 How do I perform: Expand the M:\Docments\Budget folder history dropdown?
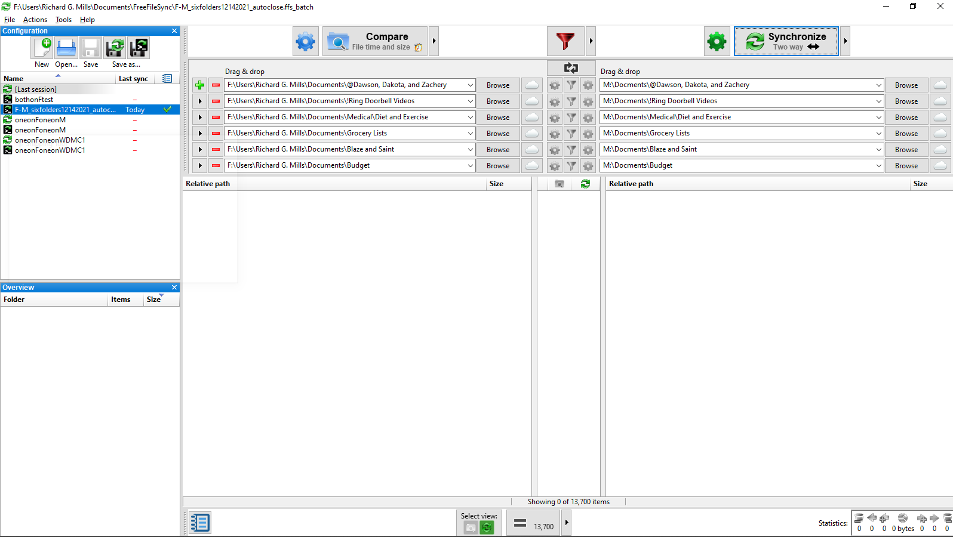[878, 166]
